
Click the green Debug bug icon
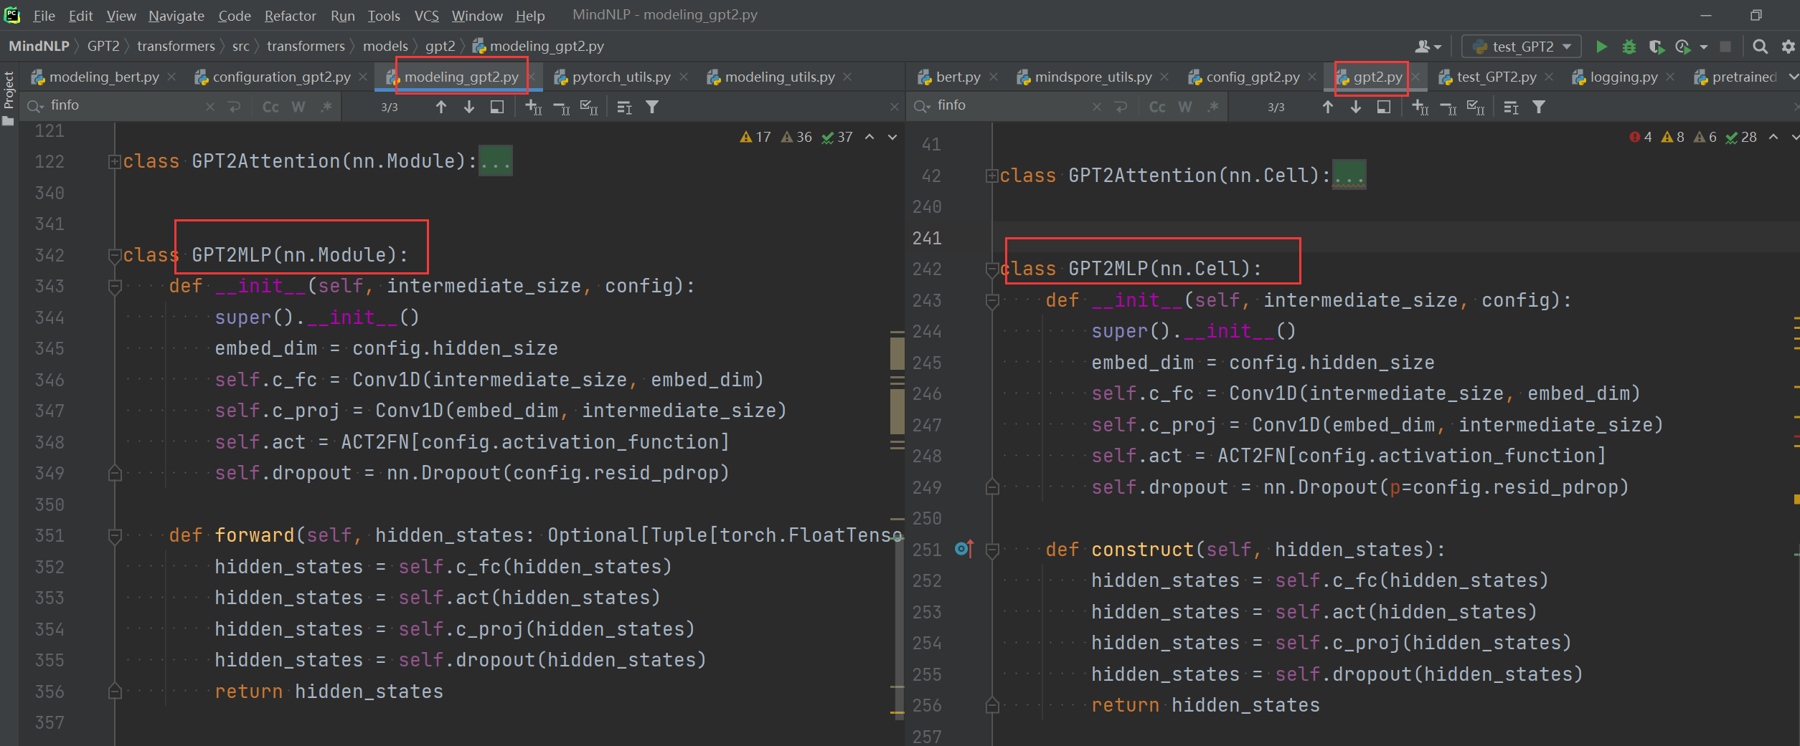(x=1629, y=47)
